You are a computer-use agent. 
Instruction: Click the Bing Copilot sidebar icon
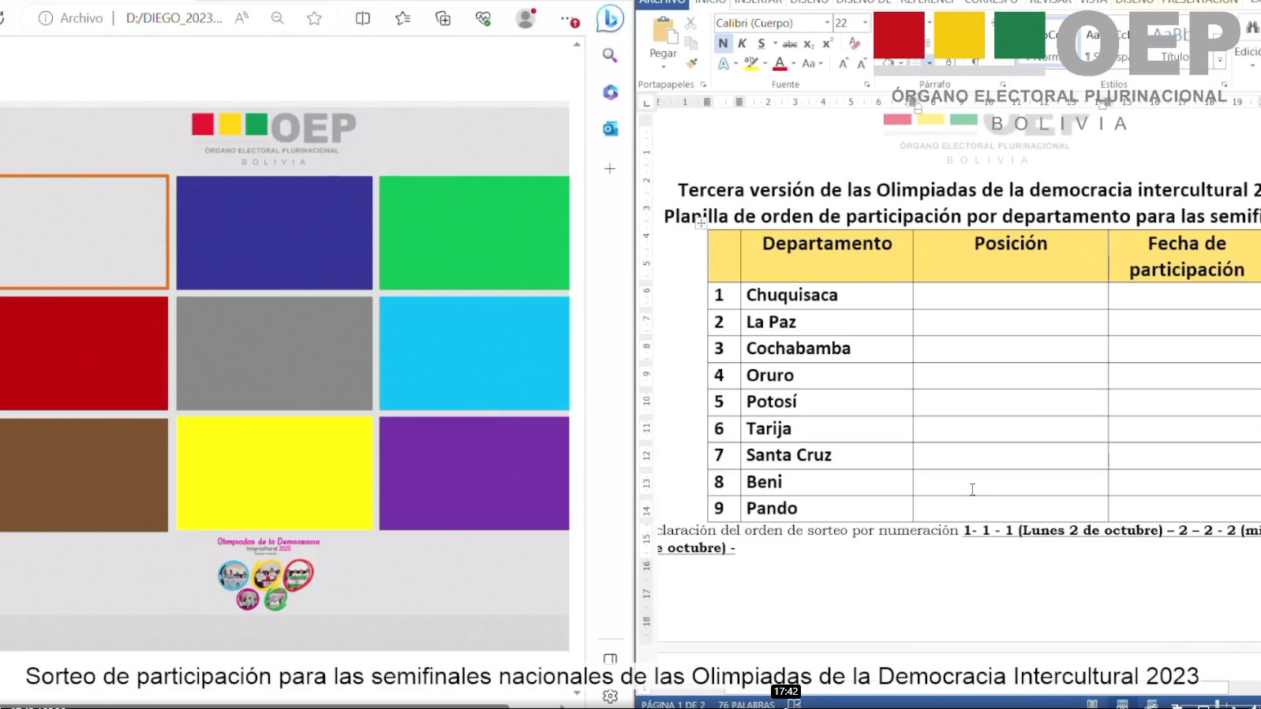tap(609, 18)
